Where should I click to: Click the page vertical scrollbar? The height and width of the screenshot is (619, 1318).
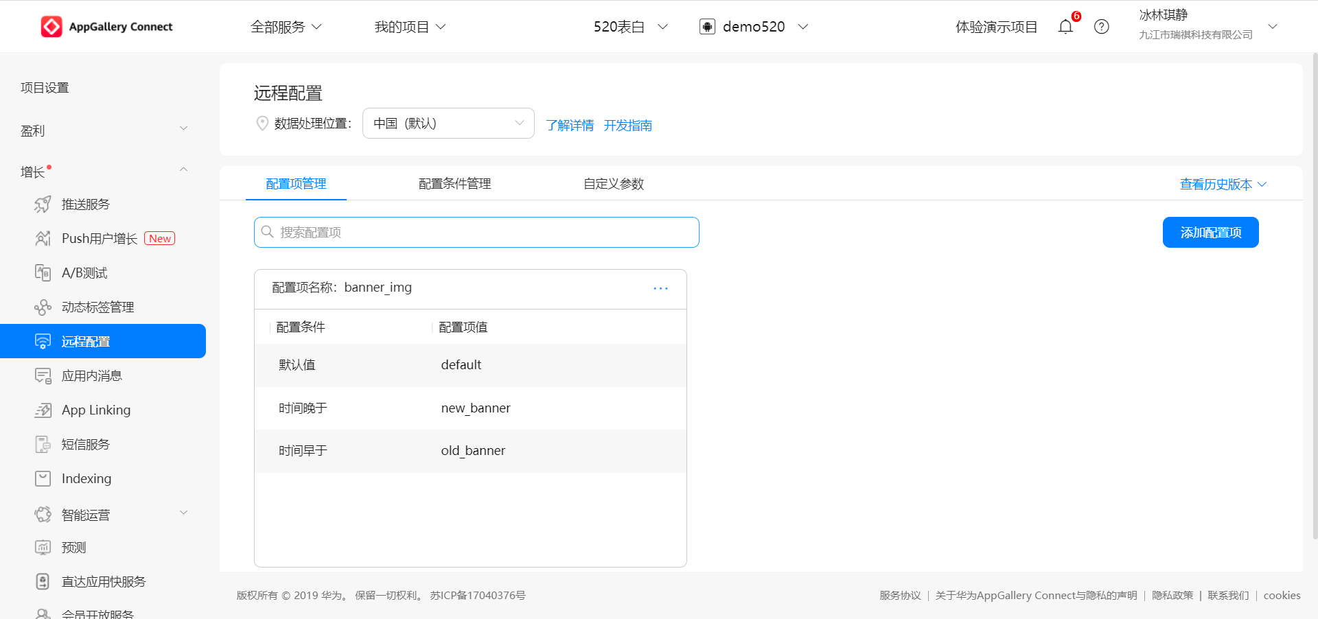tap(1314, 295)
